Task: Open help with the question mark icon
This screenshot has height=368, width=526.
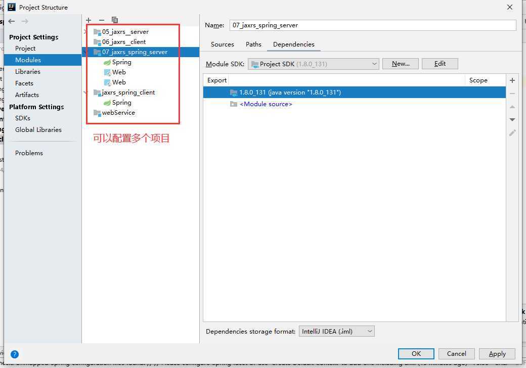Action: point(15,354)
